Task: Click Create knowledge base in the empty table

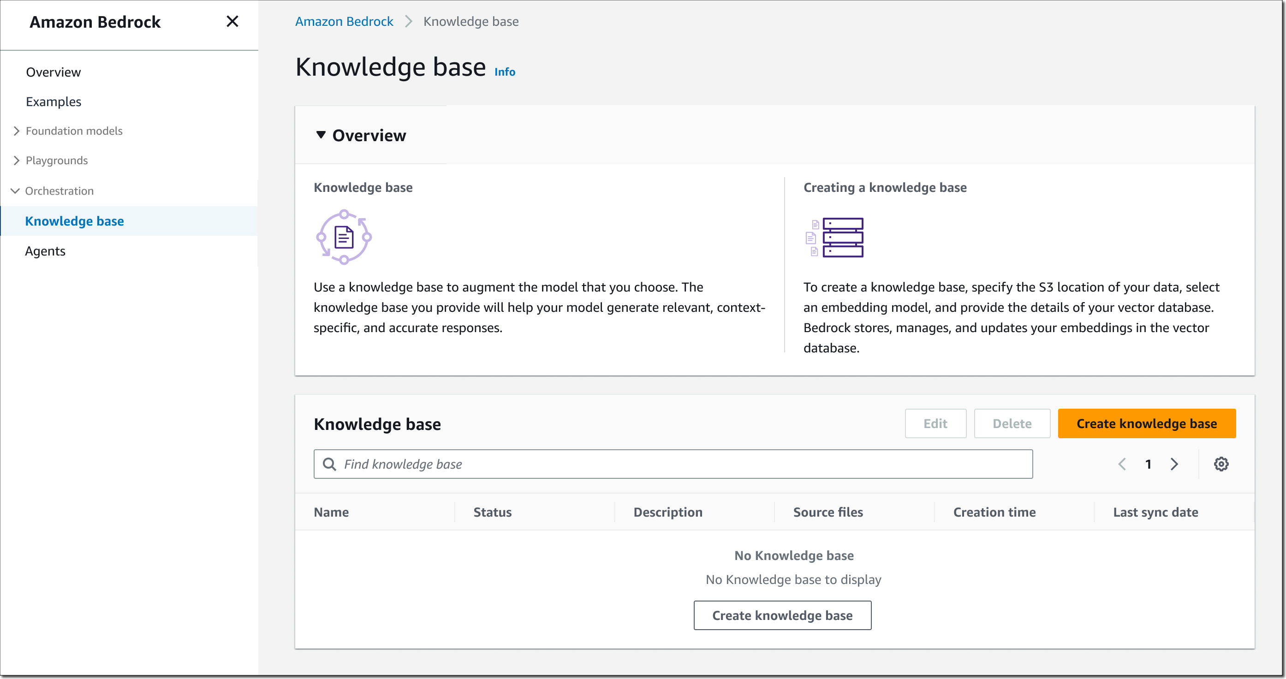Action: coord(782,615)
